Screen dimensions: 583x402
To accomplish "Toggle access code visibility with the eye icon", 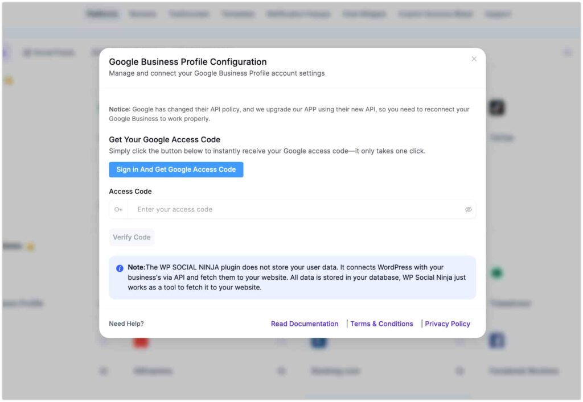I will coord(468,209).
